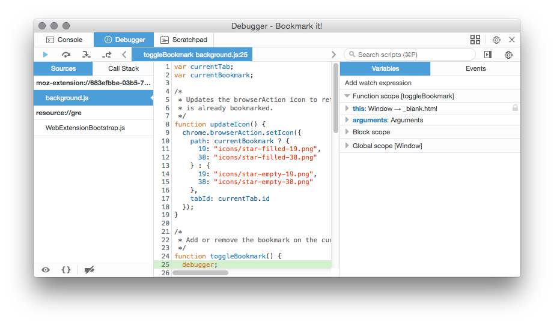Viewport: 554px width, 325px height.
Task: Switch to the Console tab
Action: pyautogui.click(x=64, y=40)
